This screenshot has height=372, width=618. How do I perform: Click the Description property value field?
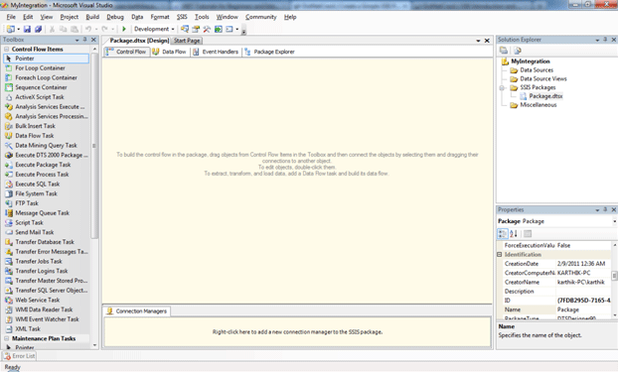click(x=583, y=292)
